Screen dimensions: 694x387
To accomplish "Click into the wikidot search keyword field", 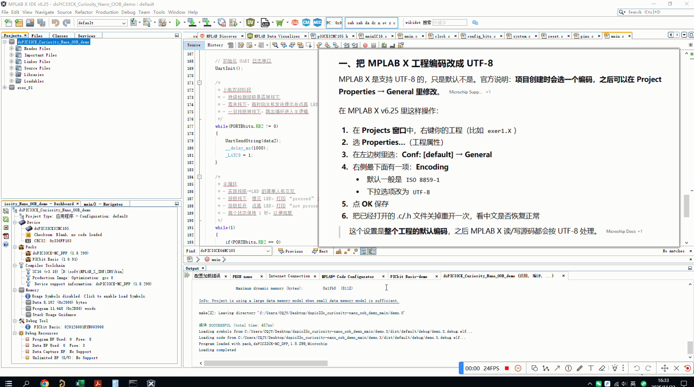I will pos(450,22).
